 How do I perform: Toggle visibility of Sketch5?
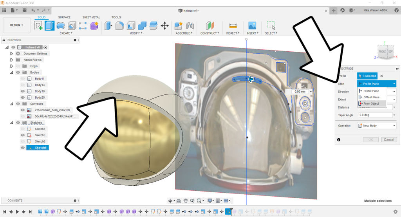click(x=22, y=135)
